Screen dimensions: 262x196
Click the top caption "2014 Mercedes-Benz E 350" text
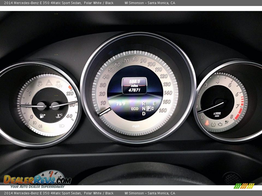(27, 3)
